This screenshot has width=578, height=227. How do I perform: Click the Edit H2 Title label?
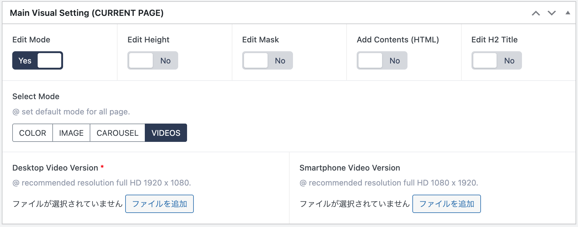[x=494, y=40]
